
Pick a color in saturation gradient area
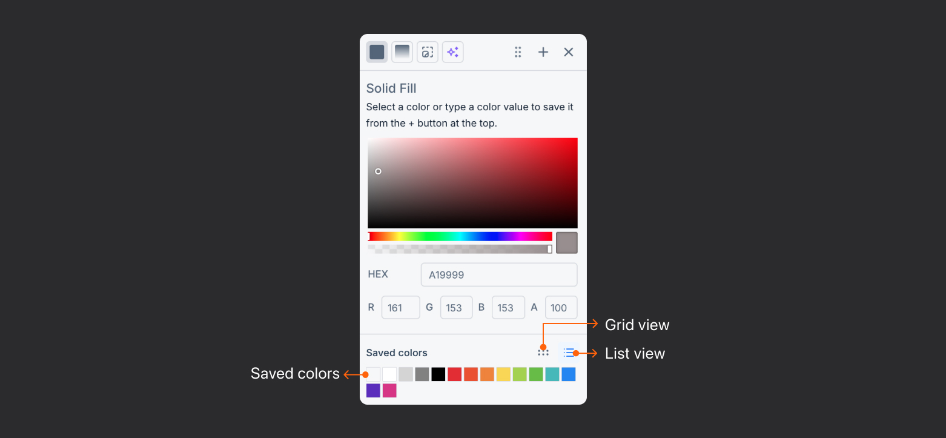(x=472, y=183)
